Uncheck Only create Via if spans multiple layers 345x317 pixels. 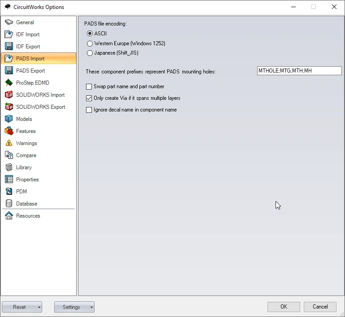pyautogui.click(x=89, y=98)
